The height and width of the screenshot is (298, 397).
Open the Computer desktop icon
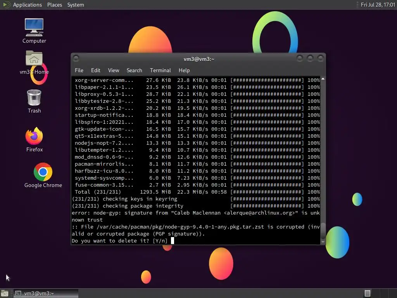pos(34,30)
